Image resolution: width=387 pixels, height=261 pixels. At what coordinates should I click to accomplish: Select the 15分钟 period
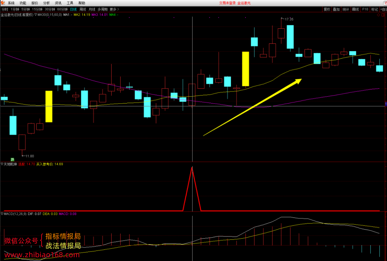[x=37, y=9]
